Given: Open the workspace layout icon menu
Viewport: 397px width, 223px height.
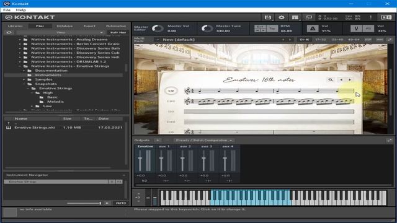Looking at the screenshot, I should (295, 17).
